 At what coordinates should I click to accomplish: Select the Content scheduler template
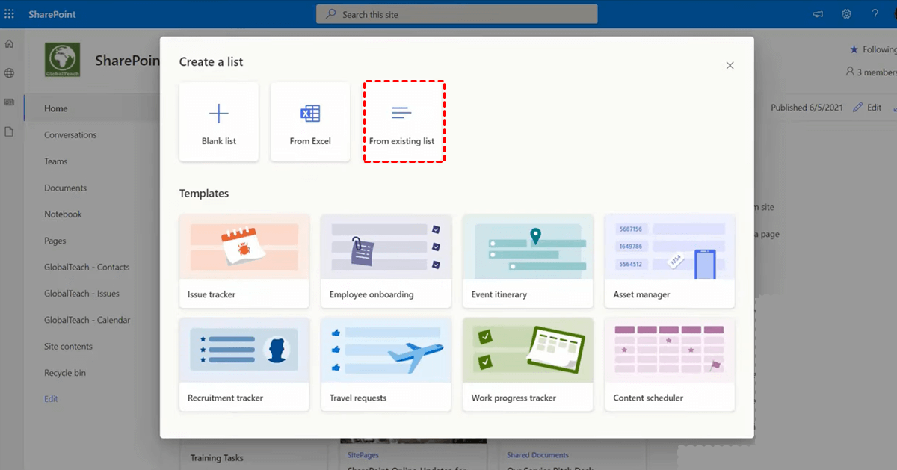(x=670, y=364)
